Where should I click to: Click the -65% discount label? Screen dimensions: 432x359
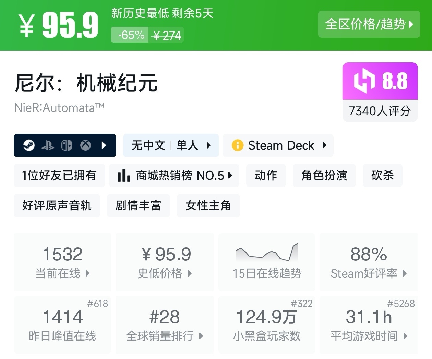pyautogui.click(x=130, y=35)
